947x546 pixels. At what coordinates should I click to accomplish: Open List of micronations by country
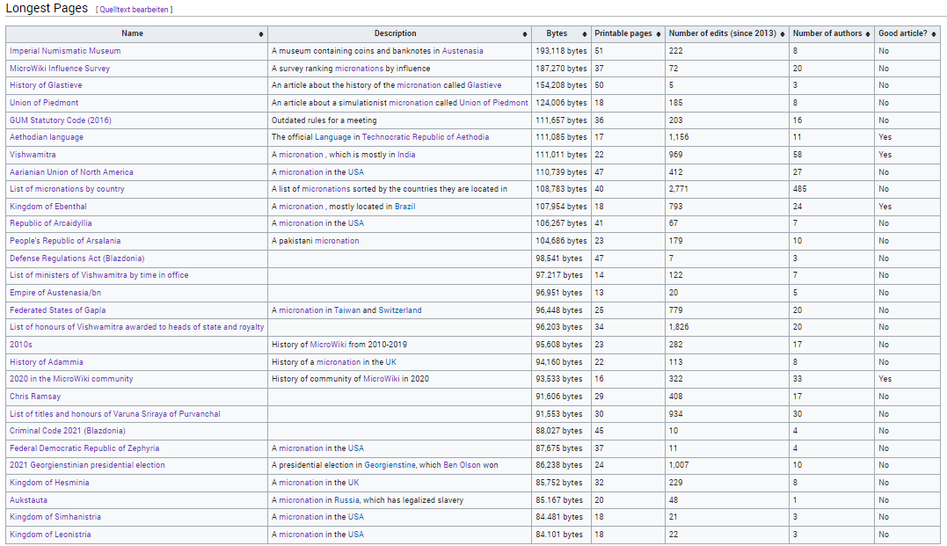pyautogui.click(x=67, y=189)
